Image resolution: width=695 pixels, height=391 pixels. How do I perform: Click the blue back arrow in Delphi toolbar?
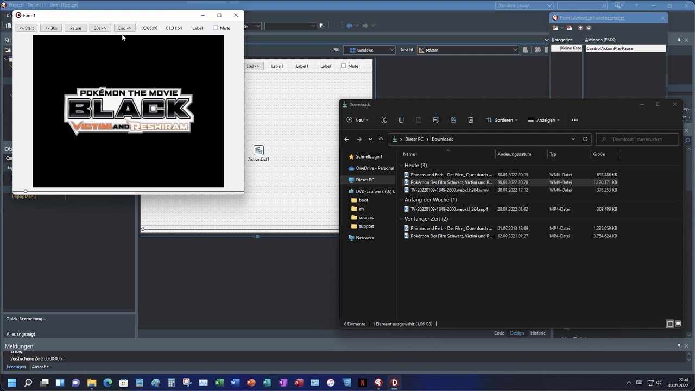point(349,26)
